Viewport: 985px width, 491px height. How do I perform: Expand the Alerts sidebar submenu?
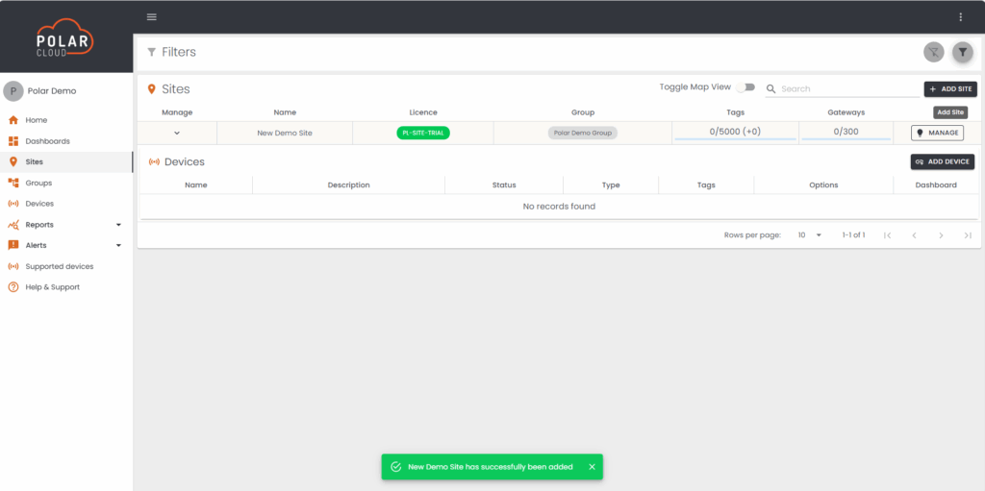pyautogui.click(x=118, y=246)
